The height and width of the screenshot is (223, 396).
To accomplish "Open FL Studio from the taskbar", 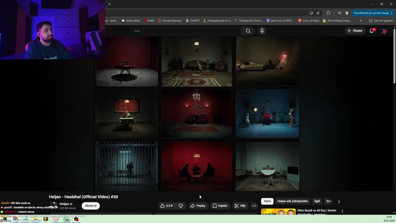I will click(x=46, y=219).
